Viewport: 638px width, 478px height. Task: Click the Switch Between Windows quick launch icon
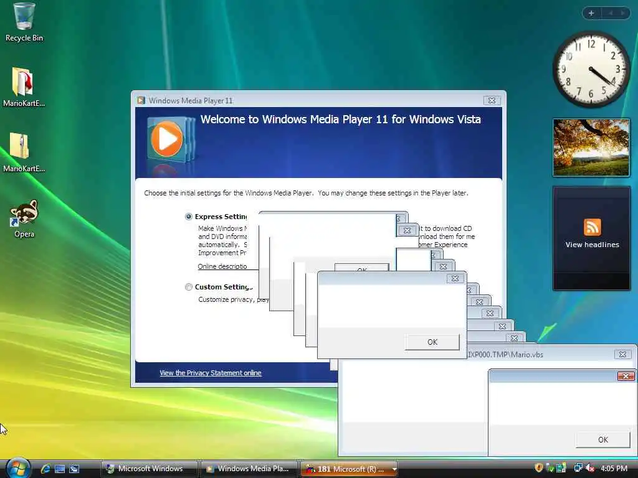[x=74, y=469]
